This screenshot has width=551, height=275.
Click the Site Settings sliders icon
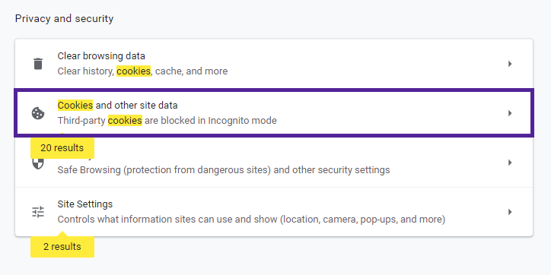pyautogui.click(x=38, y=212)
